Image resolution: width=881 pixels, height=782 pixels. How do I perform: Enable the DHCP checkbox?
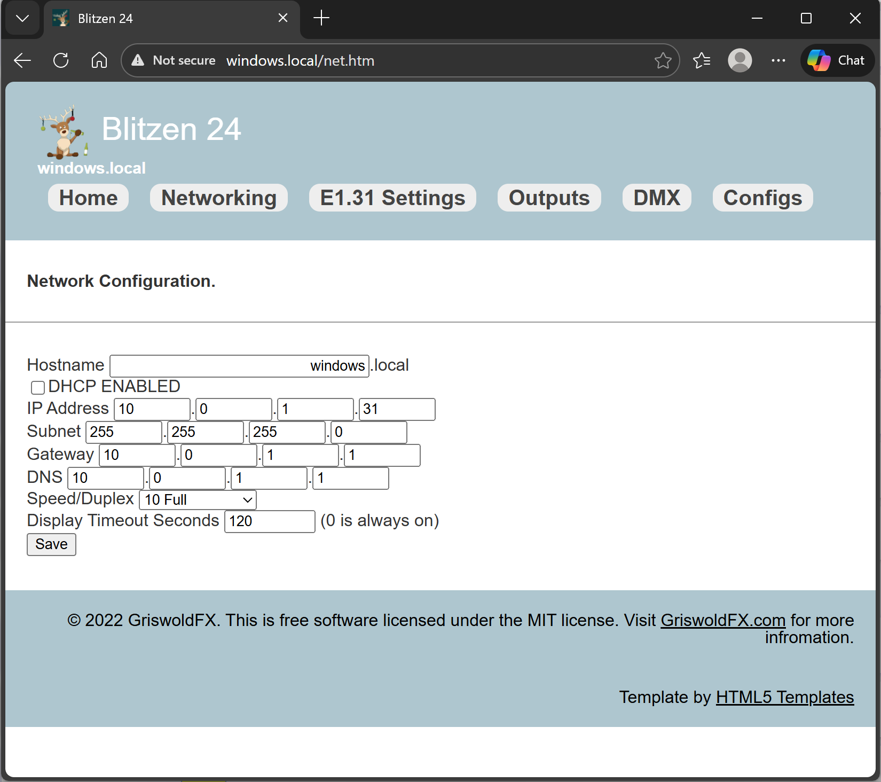[x=38, y=387]
